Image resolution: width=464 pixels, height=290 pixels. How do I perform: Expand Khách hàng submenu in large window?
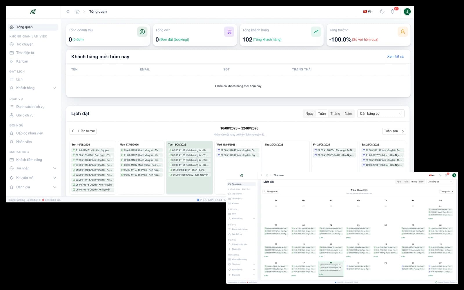55,88
